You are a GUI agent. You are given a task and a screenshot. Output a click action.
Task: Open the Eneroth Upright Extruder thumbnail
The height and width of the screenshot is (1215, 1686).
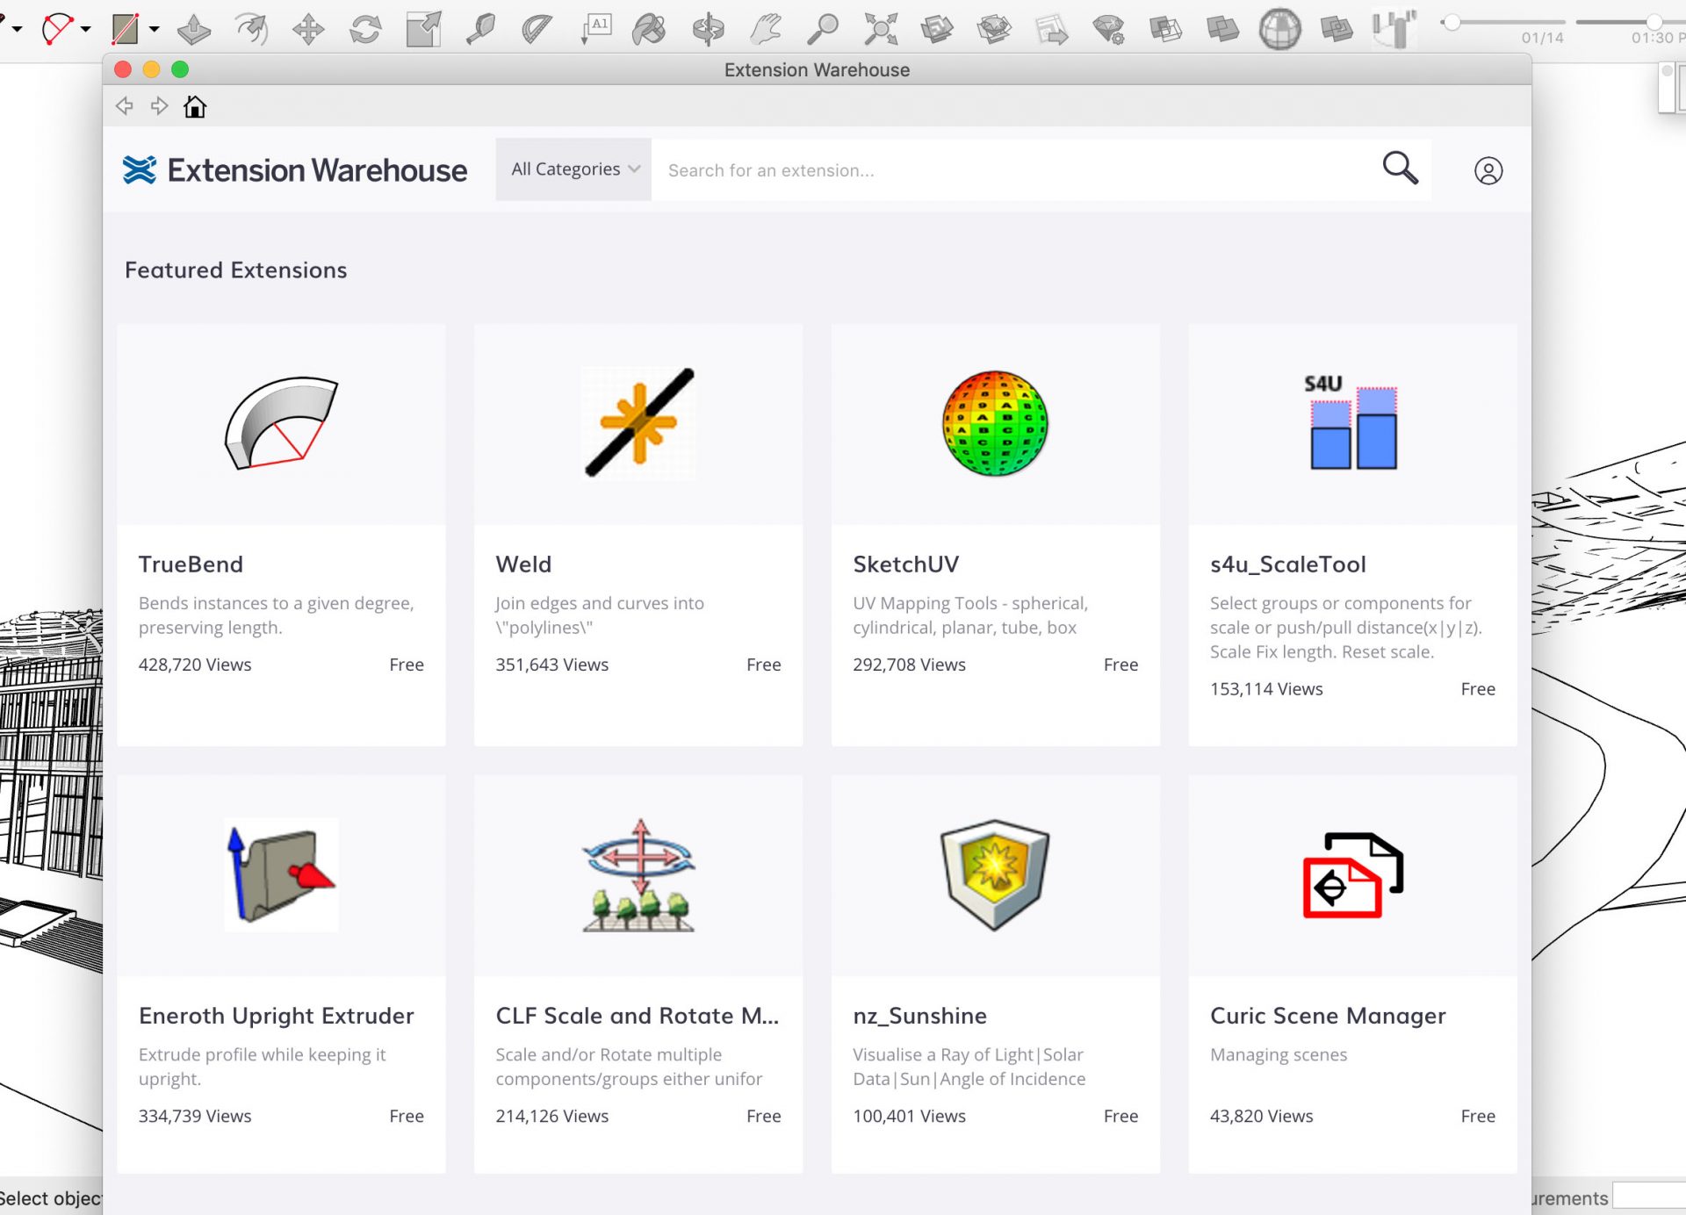[x=281, y=875]
